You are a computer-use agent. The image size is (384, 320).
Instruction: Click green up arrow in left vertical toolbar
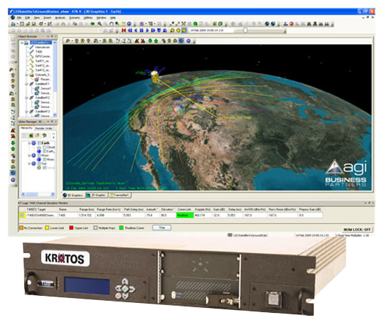coord(13,149)
